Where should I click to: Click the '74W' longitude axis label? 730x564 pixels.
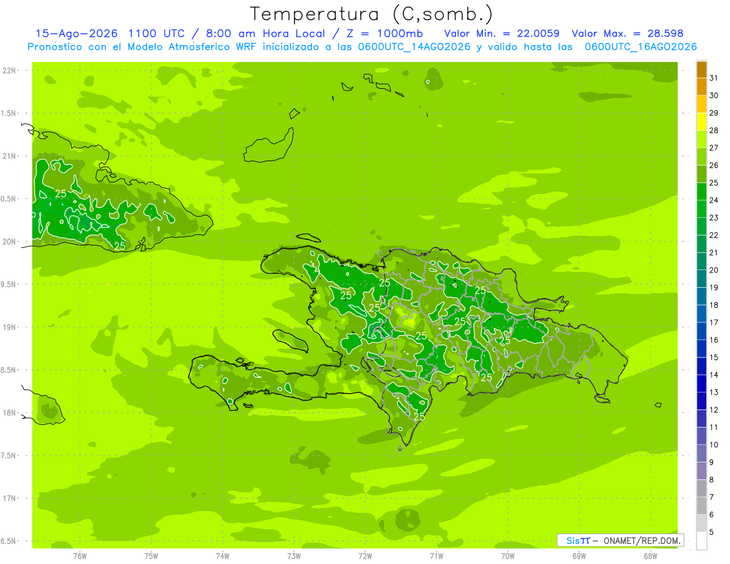[x=223, y=555]
